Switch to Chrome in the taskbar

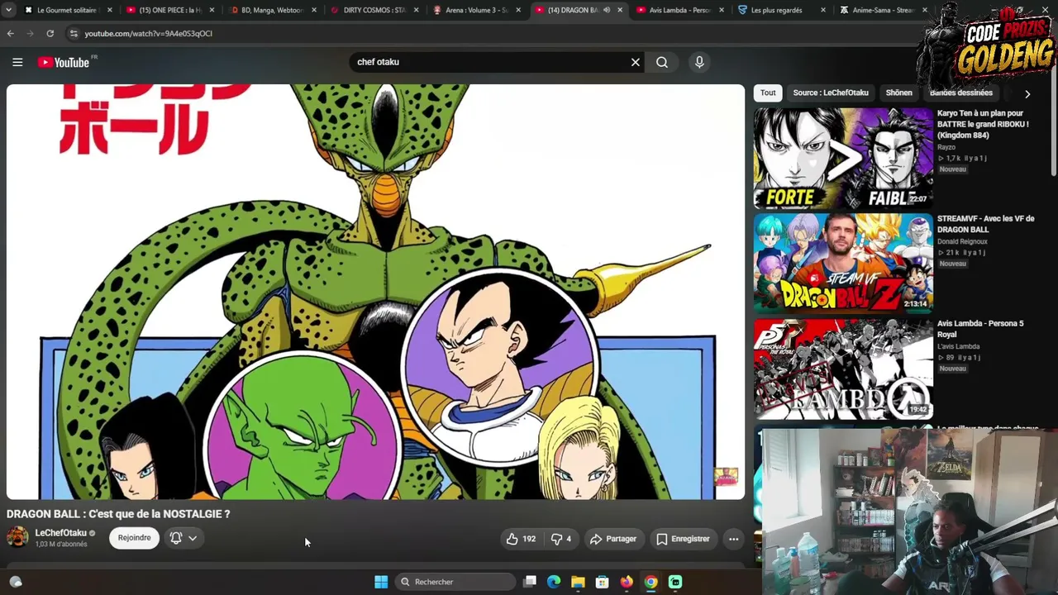[x=651, y=582]
